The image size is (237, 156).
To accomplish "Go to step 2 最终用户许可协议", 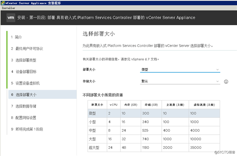I will click(27, 49).
